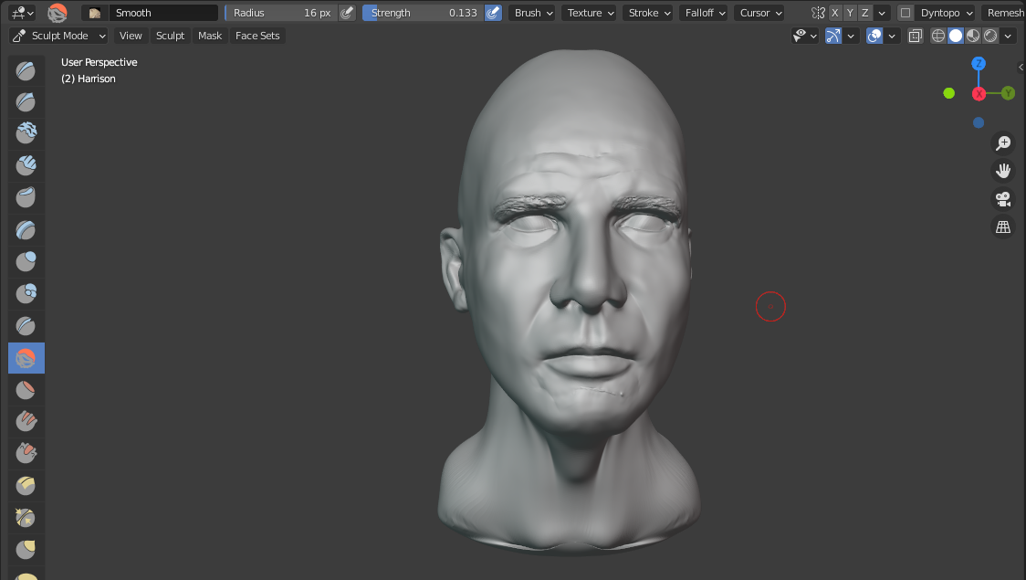Select the Fill brush tool

point(26,422)
